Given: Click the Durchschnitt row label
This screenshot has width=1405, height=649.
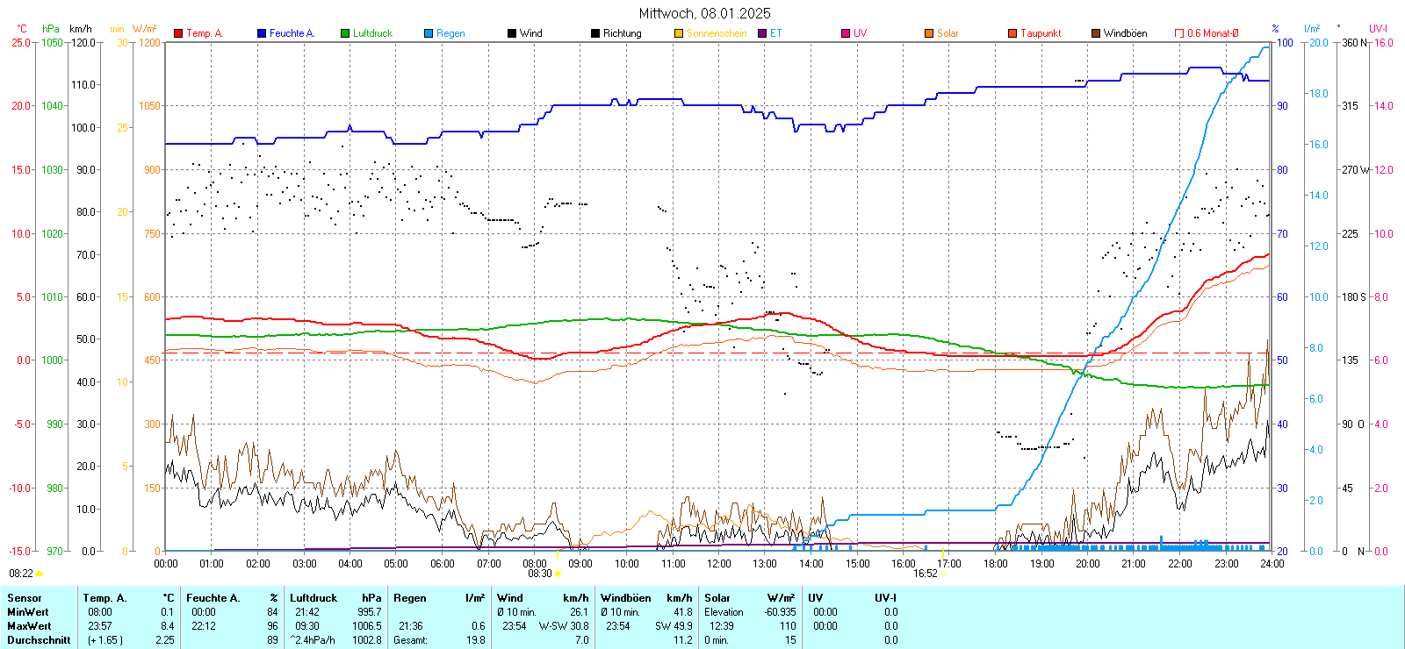Looking at the screenshot, I should 39,640.
